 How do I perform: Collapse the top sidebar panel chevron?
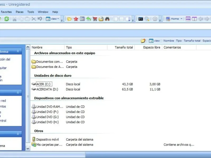(x=18, y=51)
